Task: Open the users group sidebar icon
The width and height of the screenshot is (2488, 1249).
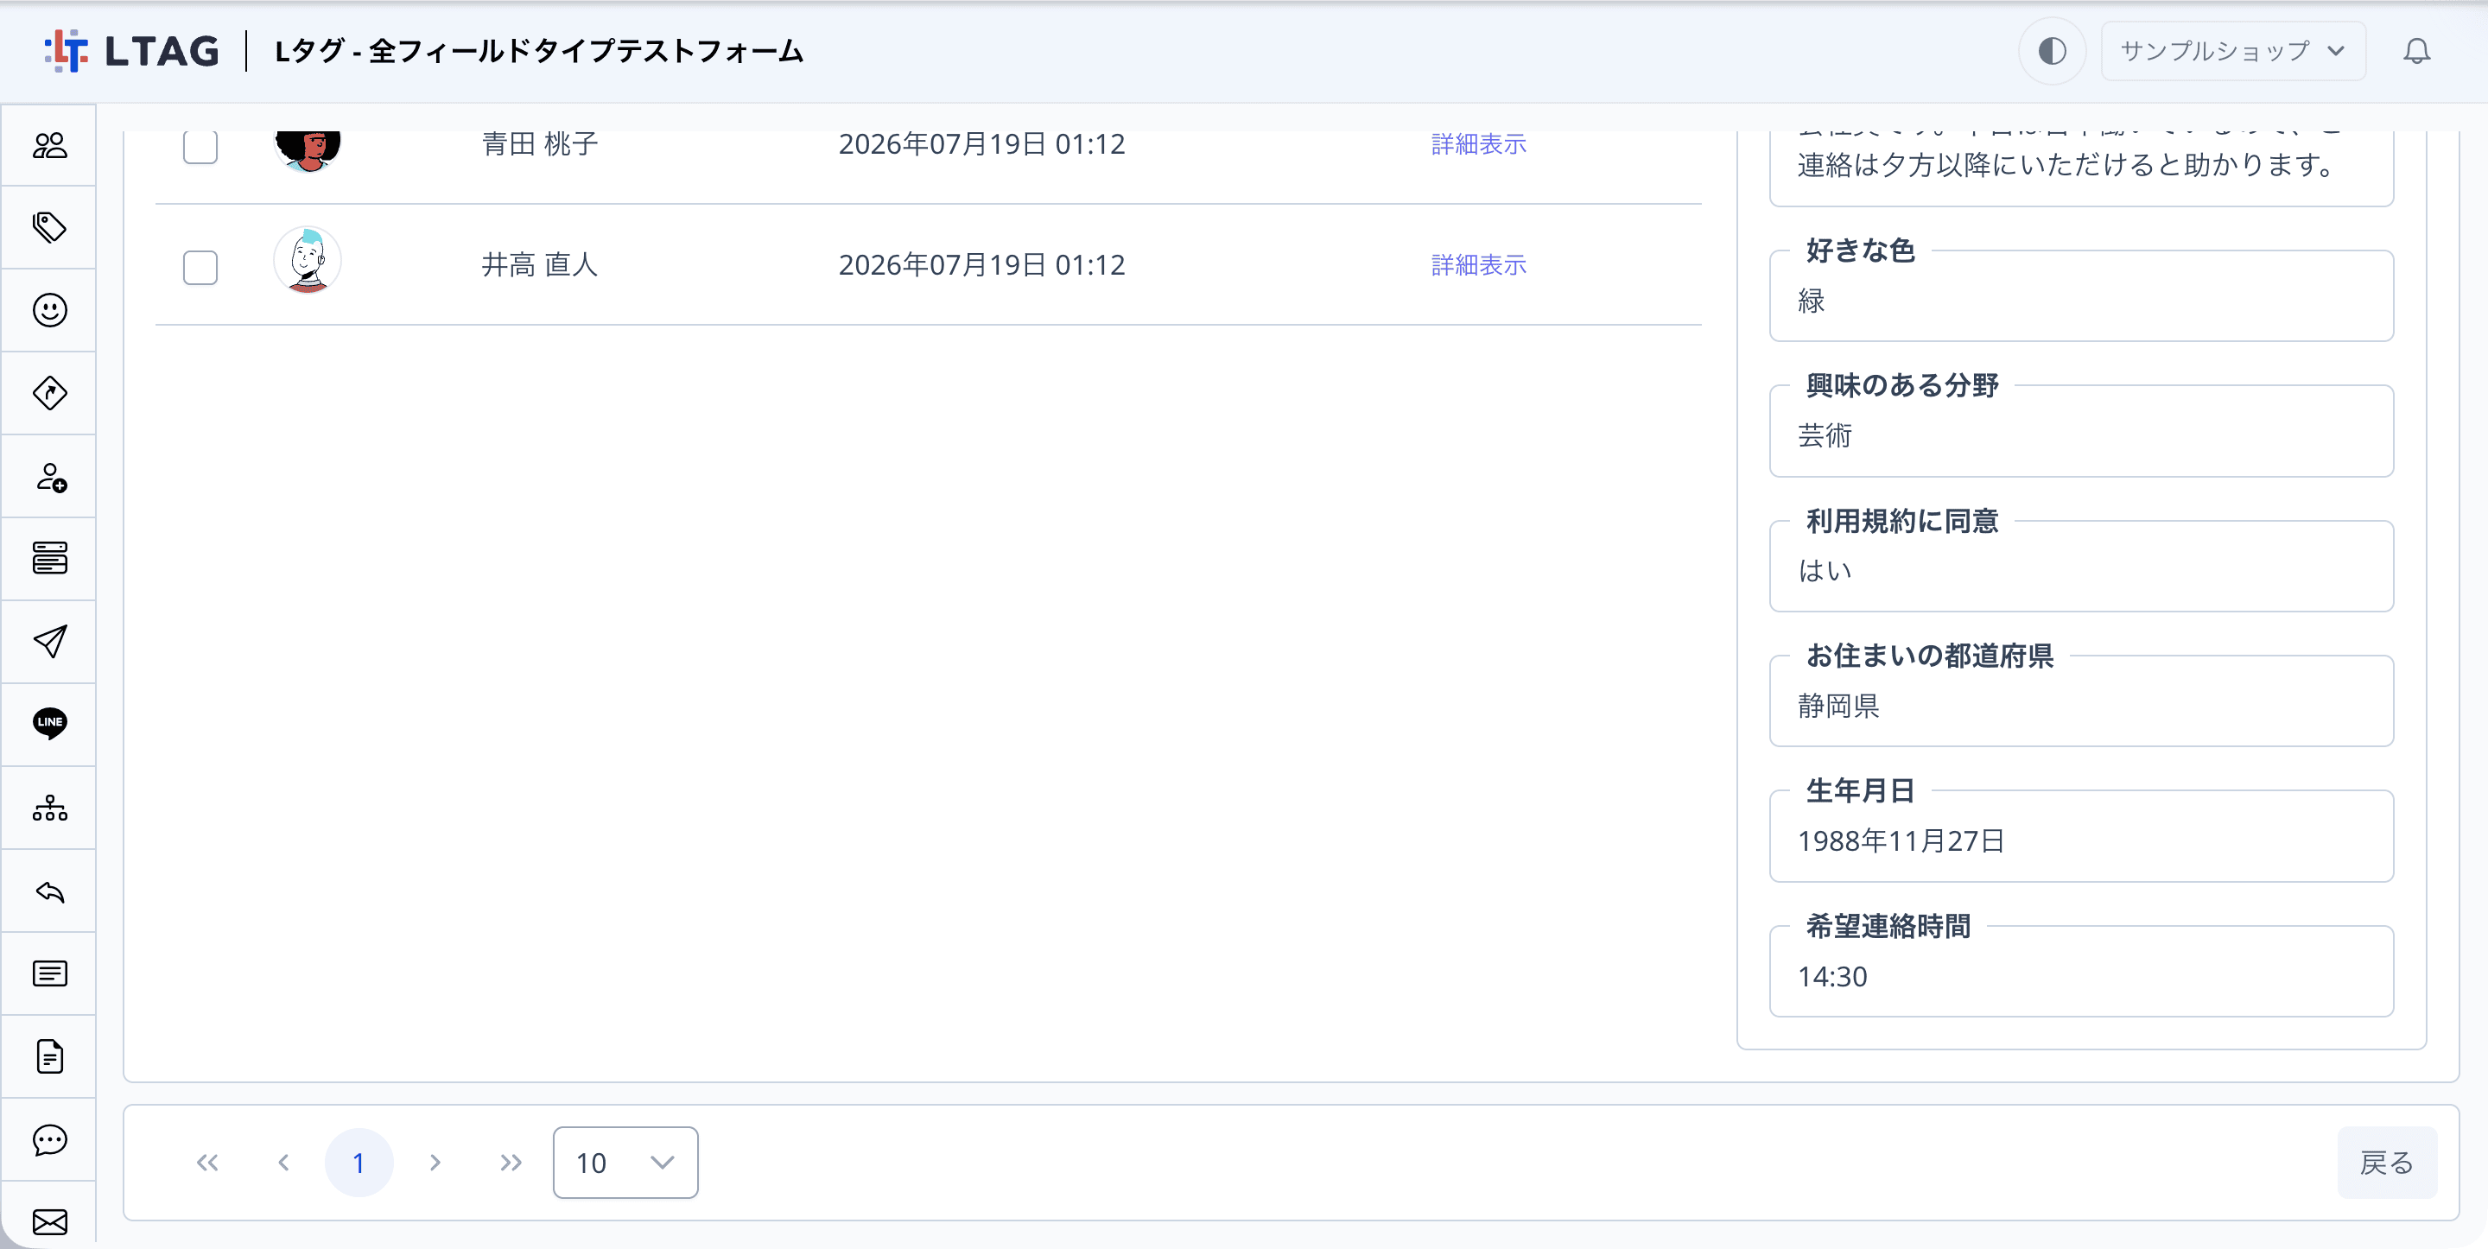Action: coord(49,145)
